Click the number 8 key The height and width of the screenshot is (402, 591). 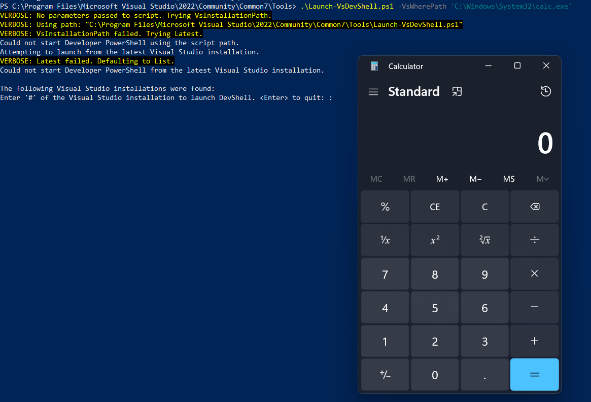[435, 274]
